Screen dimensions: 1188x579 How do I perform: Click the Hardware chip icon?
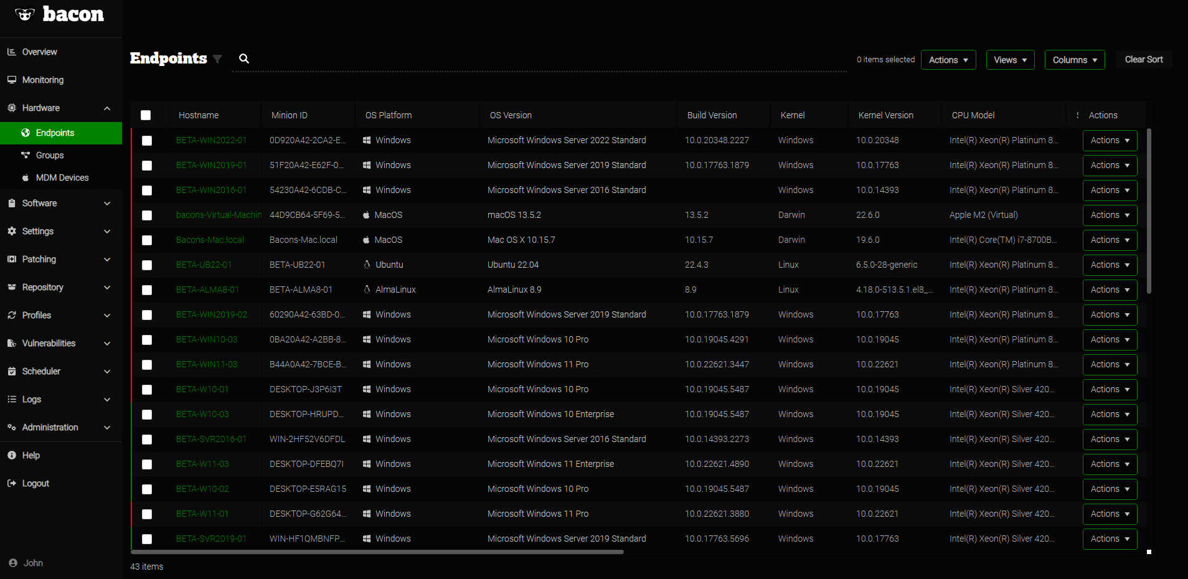(x=12, y=108)
